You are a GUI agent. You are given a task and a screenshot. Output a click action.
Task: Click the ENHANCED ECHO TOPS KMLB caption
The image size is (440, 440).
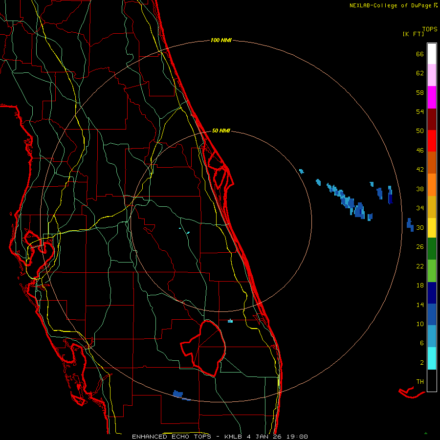(x=220, y=437)
